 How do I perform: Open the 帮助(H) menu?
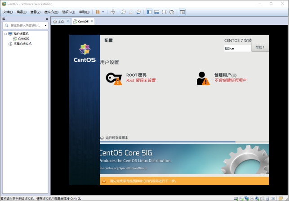(84, 12)
